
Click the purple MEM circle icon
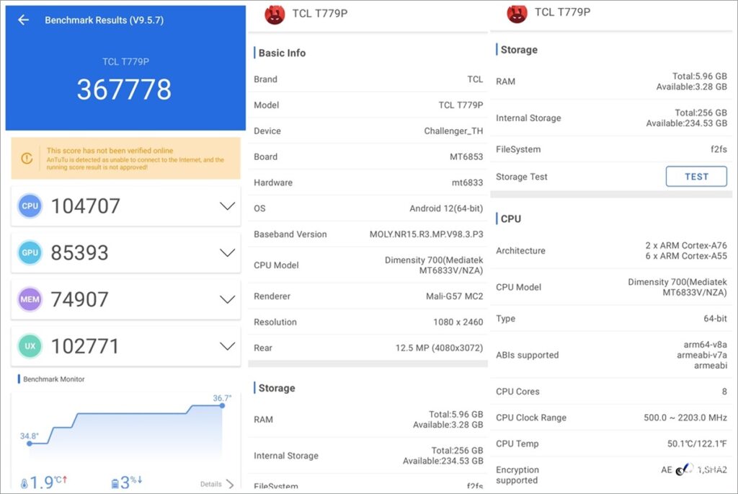[x=30, y=299]
